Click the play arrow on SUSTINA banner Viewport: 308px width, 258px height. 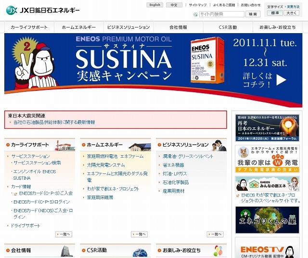281,80
